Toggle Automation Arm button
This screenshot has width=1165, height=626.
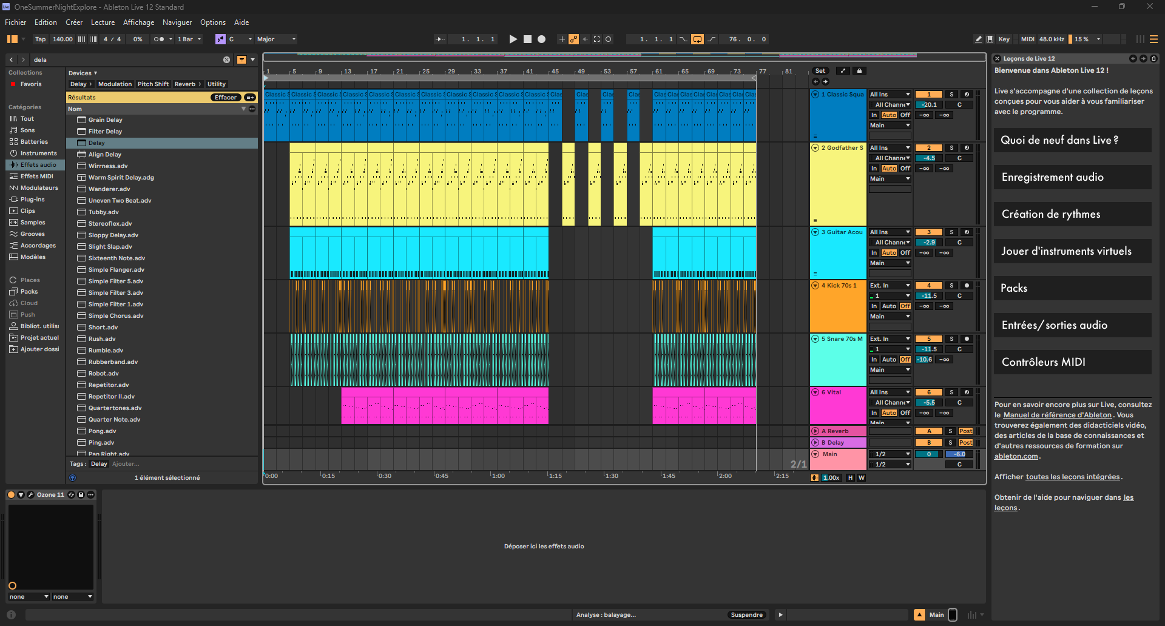573,39
